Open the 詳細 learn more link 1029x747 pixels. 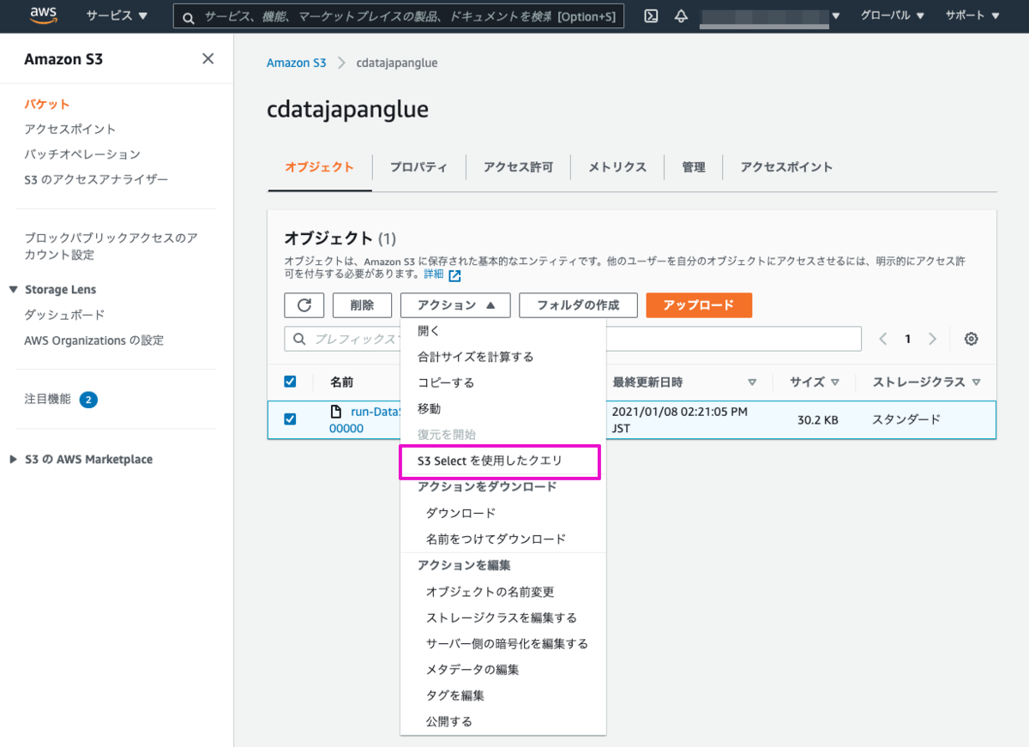[x=434, y=274]
